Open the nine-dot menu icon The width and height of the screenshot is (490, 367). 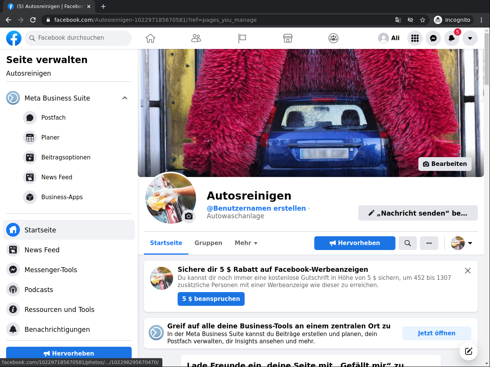point(415,38)
